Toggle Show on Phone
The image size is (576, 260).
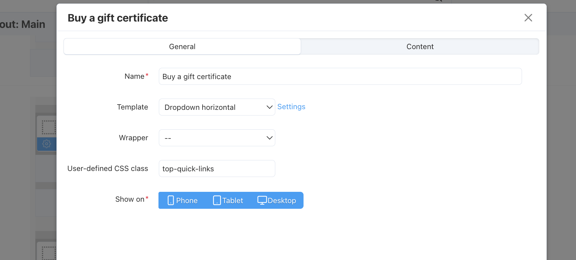pyautogui.click(x=182, y=200)
